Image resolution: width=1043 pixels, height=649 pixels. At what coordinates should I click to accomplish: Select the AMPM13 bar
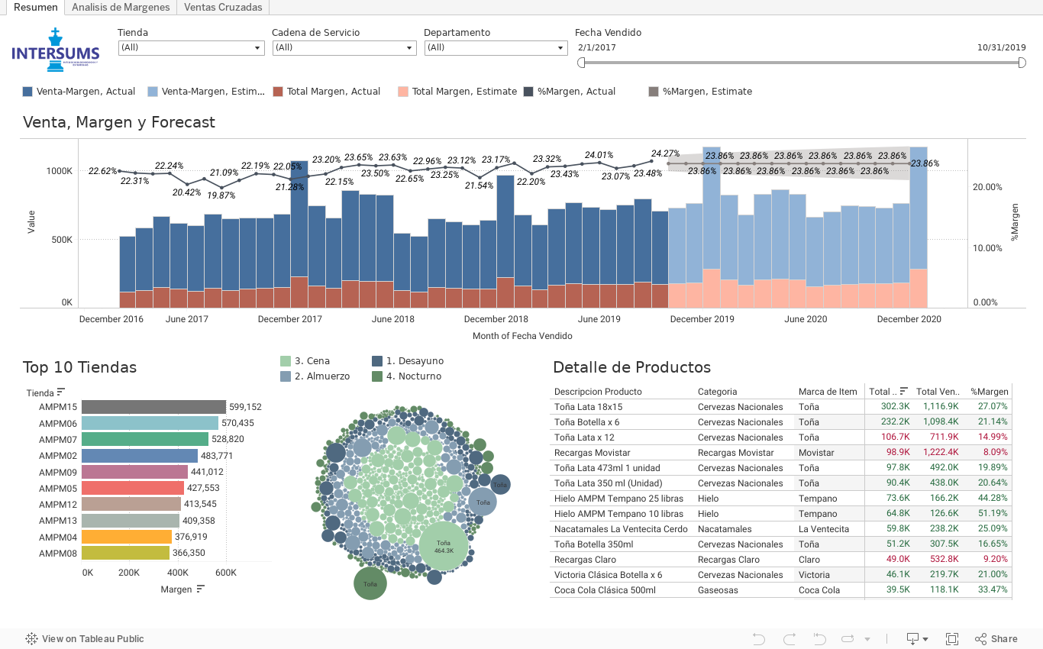(x=131, y=521)
